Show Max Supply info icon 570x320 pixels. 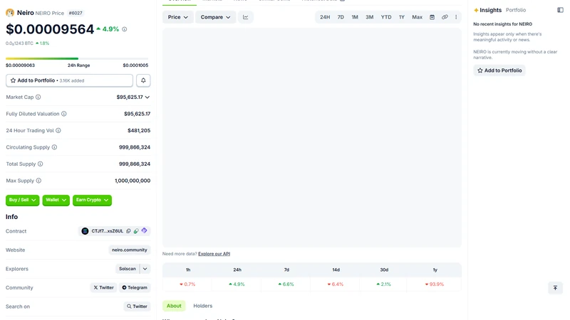[38, 181]
